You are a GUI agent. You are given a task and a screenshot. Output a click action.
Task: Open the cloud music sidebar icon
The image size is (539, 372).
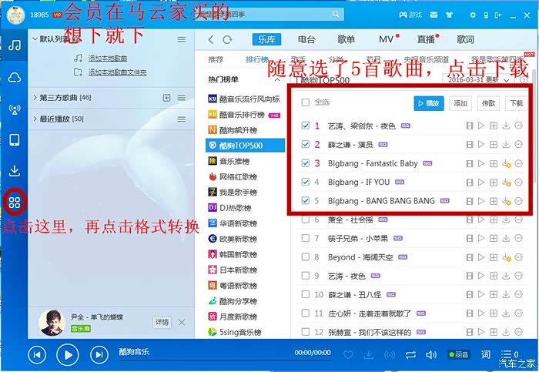click(x=14, y=77)
